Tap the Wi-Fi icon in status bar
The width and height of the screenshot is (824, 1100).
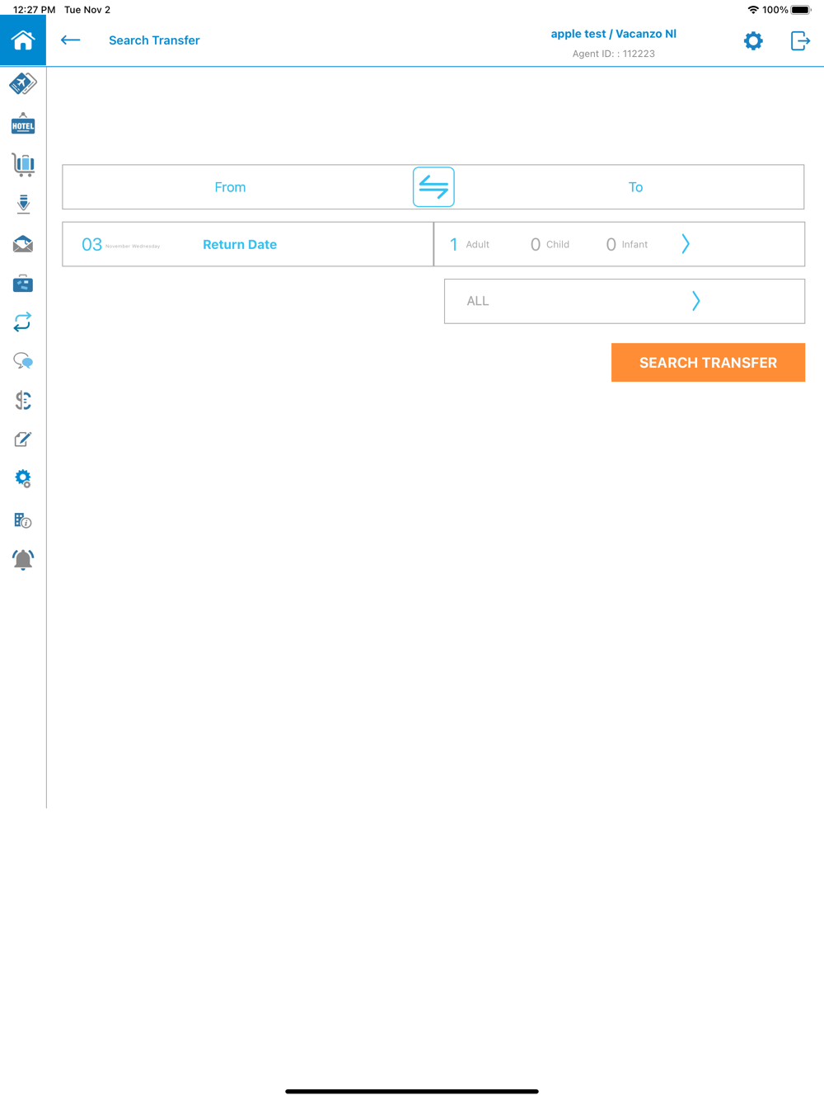point(753,10)
